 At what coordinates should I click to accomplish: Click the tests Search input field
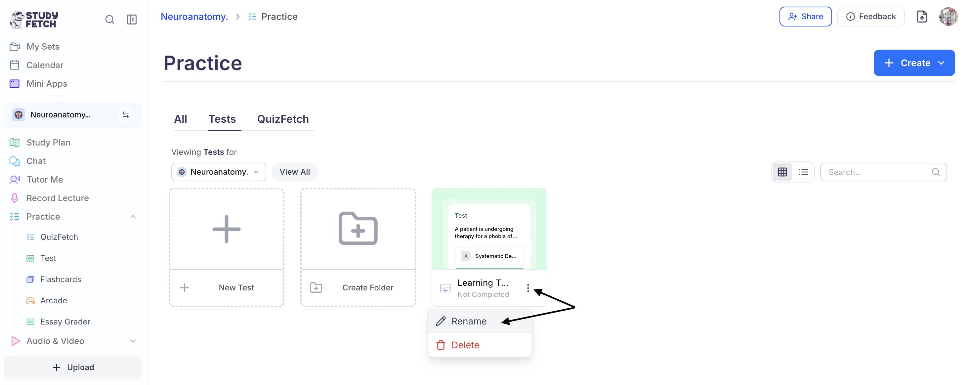click(x=878, y=172)
